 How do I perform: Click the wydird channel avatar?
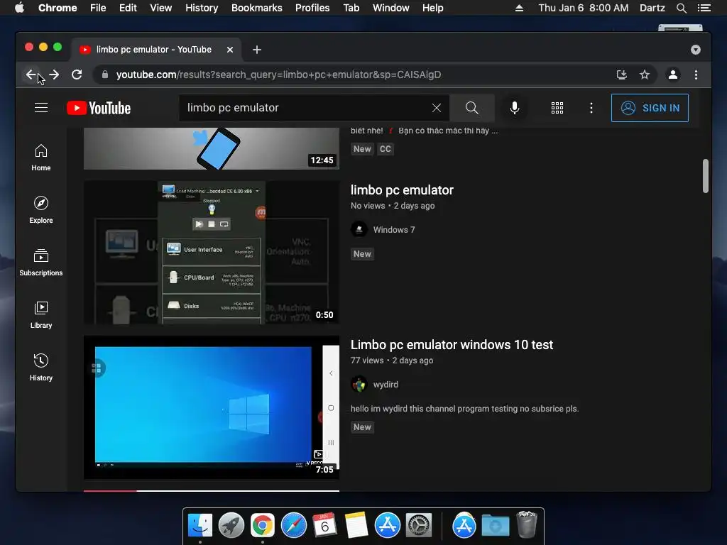click(x=359, y=384)
